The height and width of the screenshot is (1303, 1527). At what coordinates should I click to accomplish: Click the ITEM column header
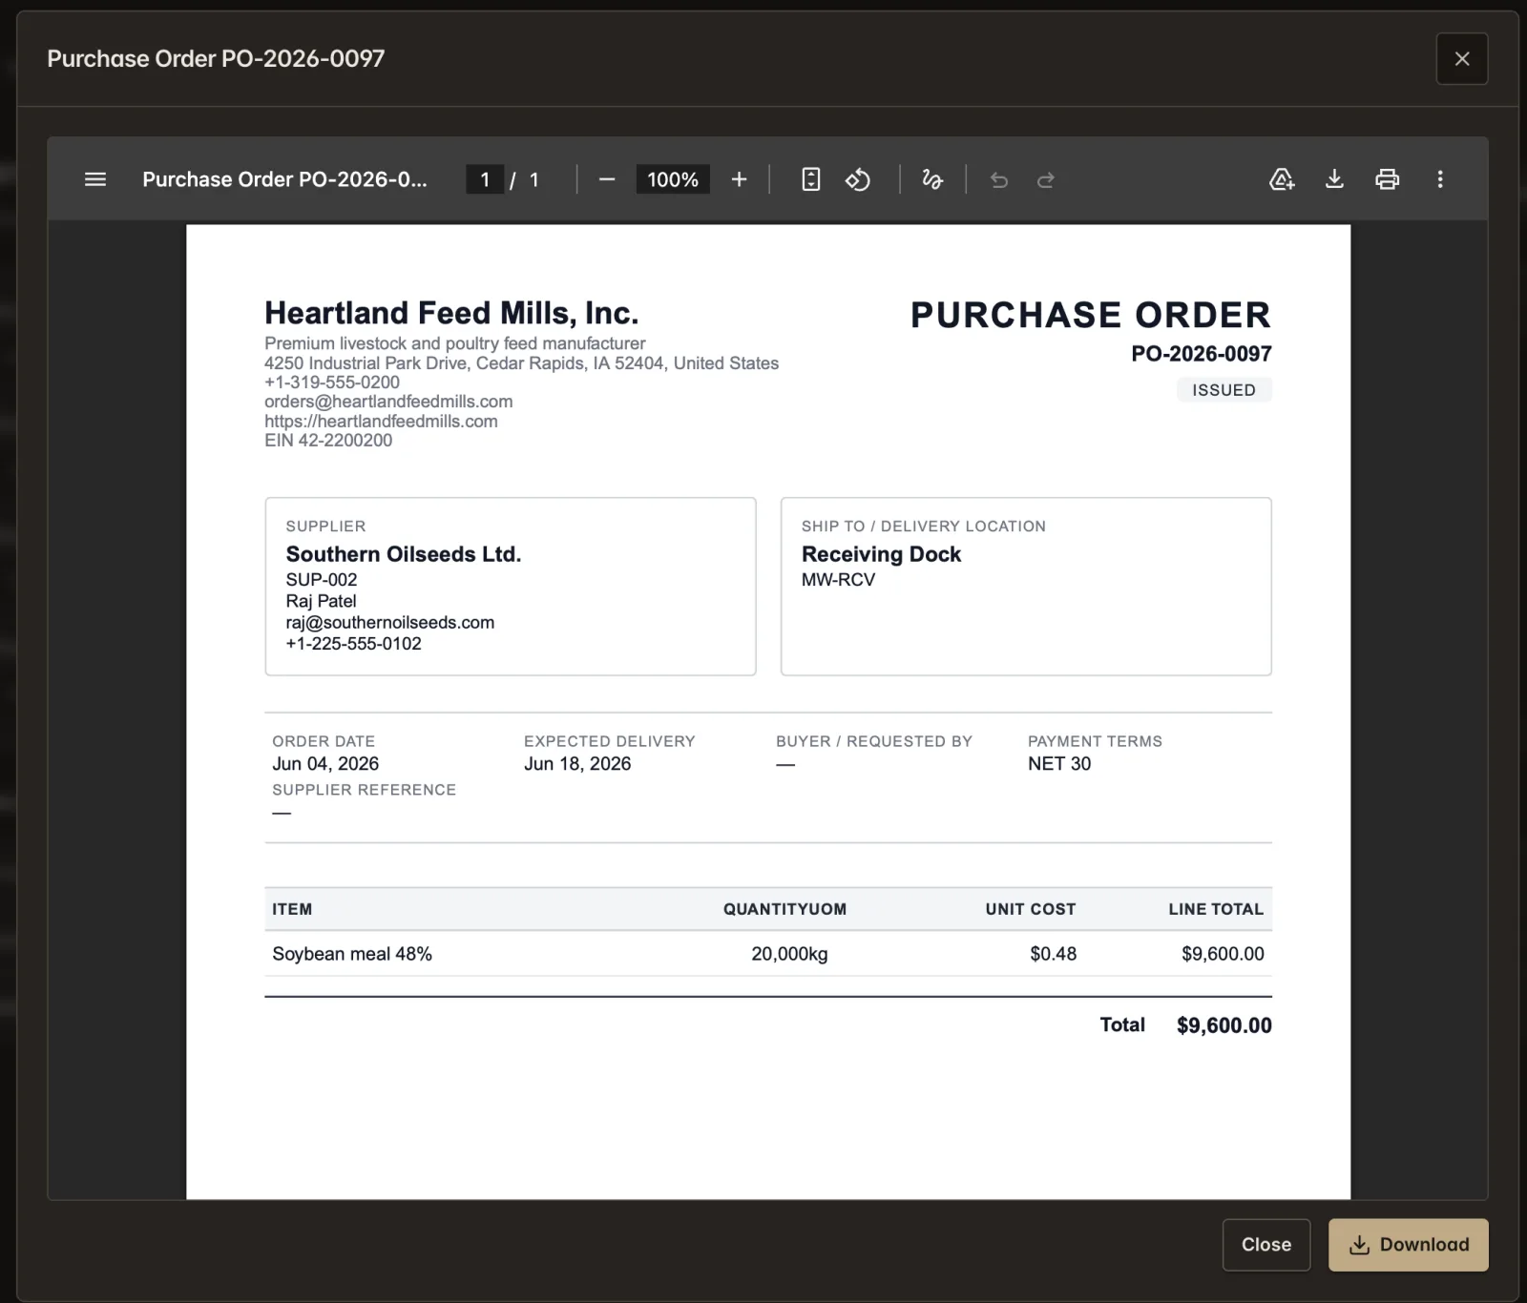[x=292, y=909]
